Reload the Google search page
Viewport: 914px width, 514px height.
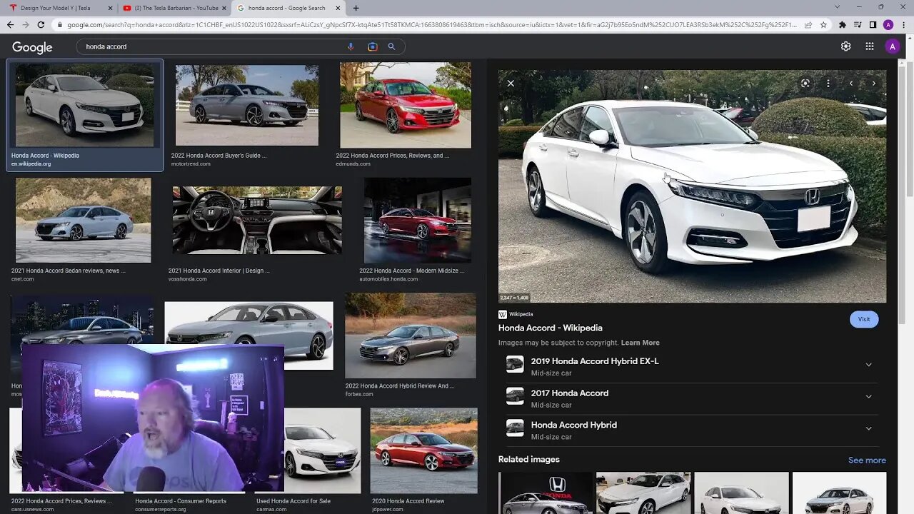click(x=41, y=24)
